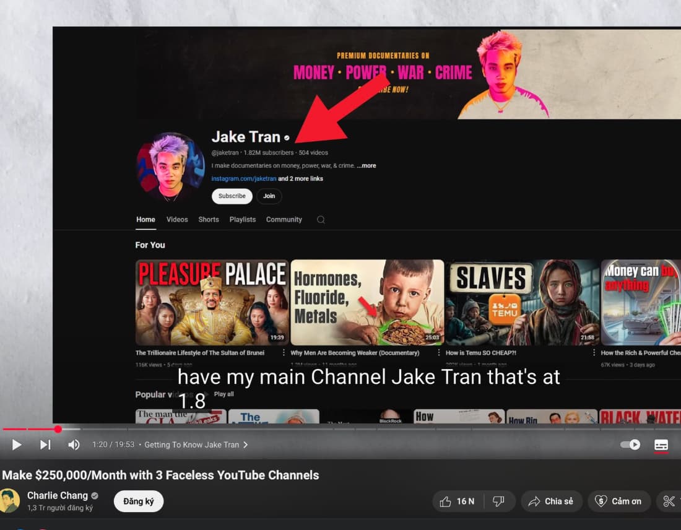
Task: Open the instagram.com/jaketran link
Action: (244, 178)
